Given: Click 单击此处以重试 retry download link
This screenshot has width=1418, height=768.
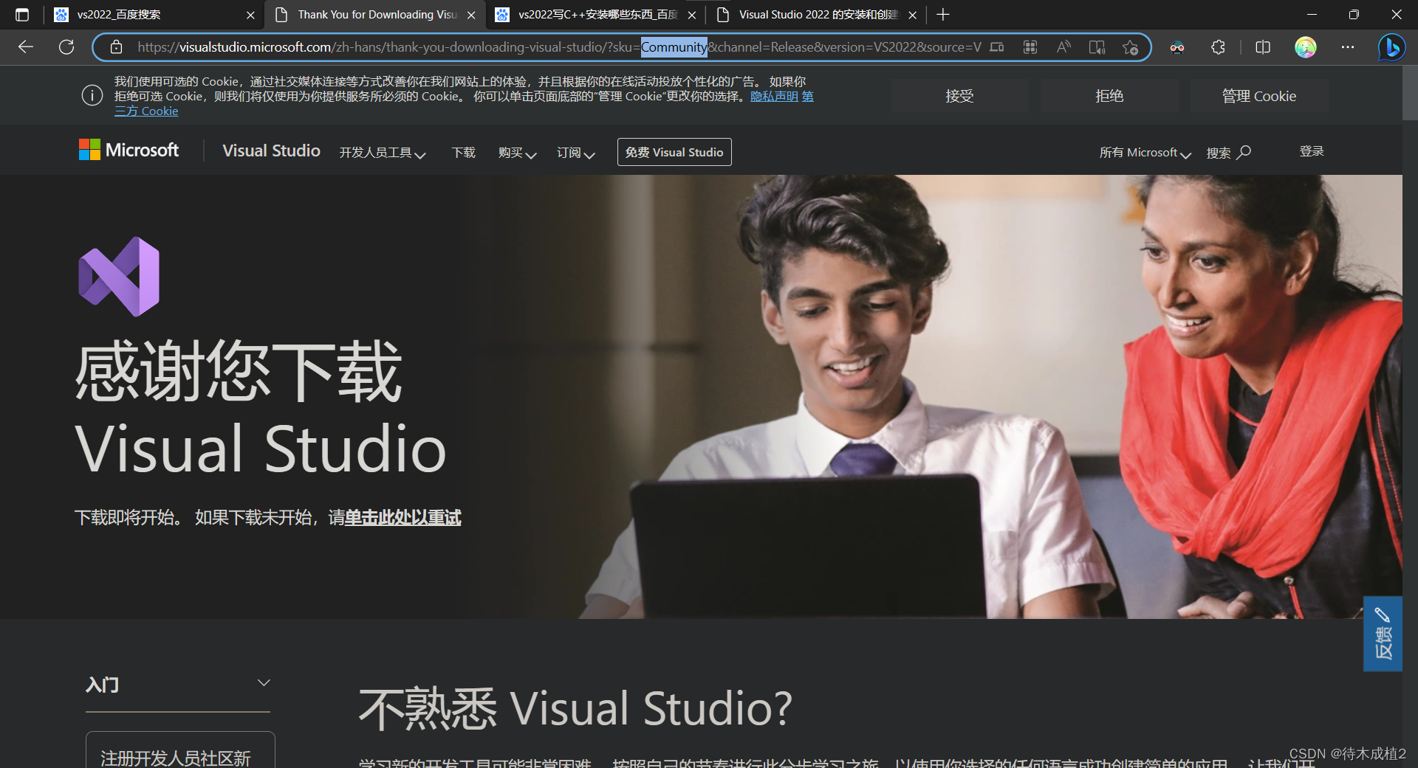Looking at the screenshot, I should [x=403, y=517].
